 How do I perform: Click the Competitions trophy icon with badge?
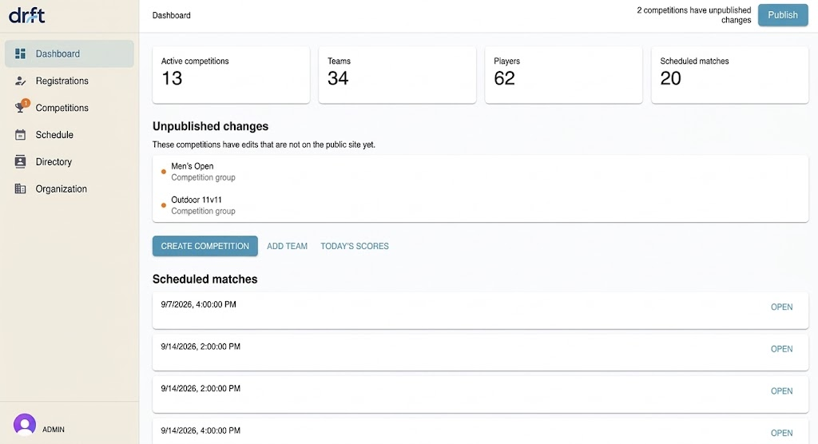pos(21,106)
